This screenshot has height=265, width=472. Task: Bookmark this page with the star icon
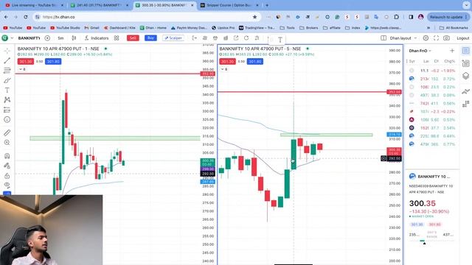[x=254, y=17]
